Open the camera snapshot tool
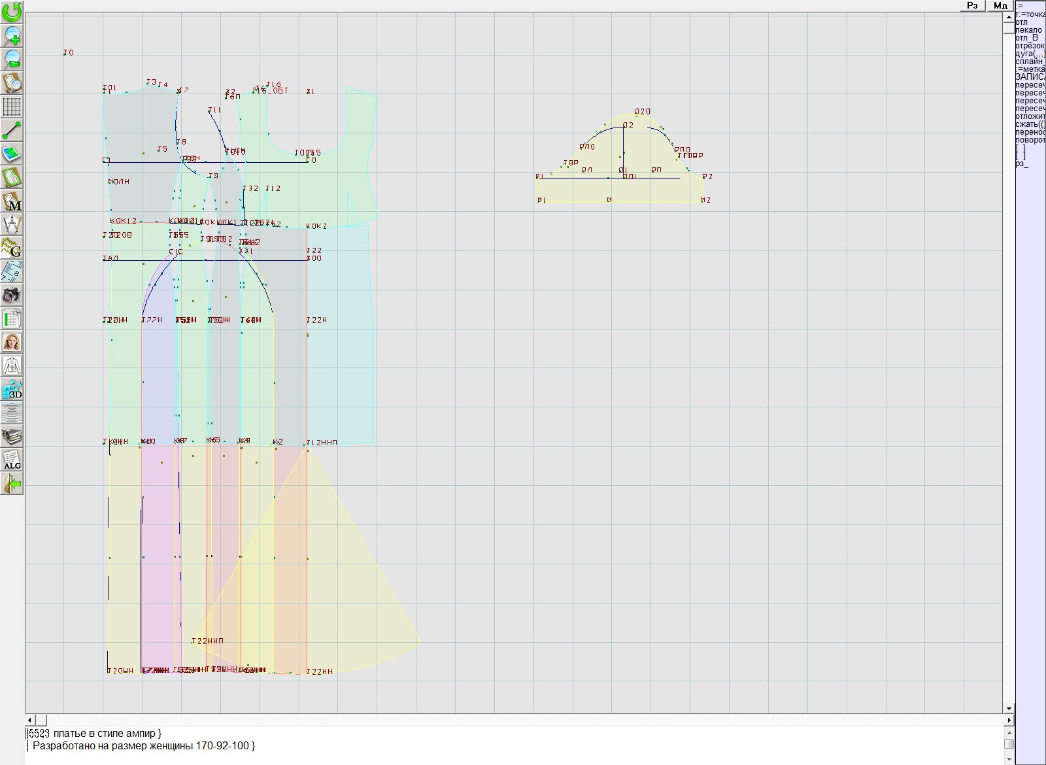Screen dimensions: 1046x765 coord(12,295)
